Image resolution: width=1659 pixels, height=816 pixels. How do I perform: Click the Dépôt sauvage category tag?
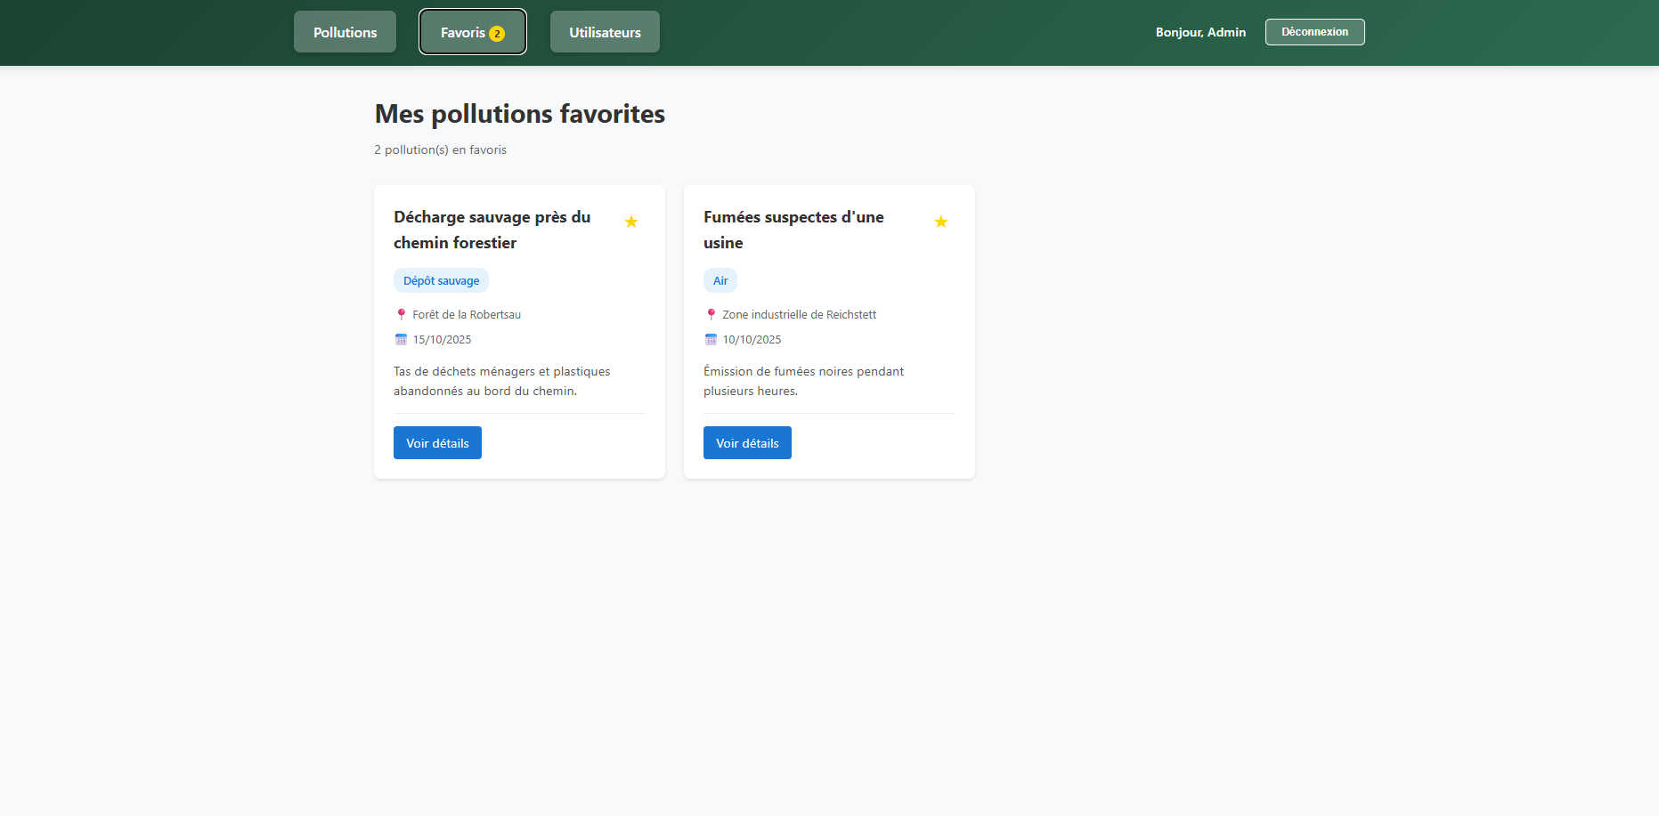[441, 280]
